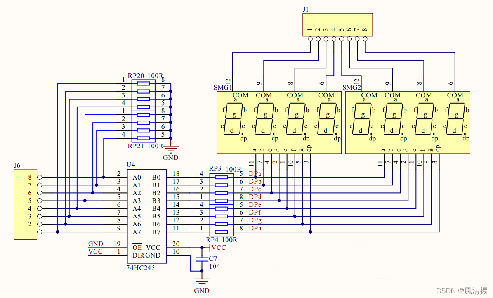Click pin 8 terminal circle on connector J6

coord(39,177)
